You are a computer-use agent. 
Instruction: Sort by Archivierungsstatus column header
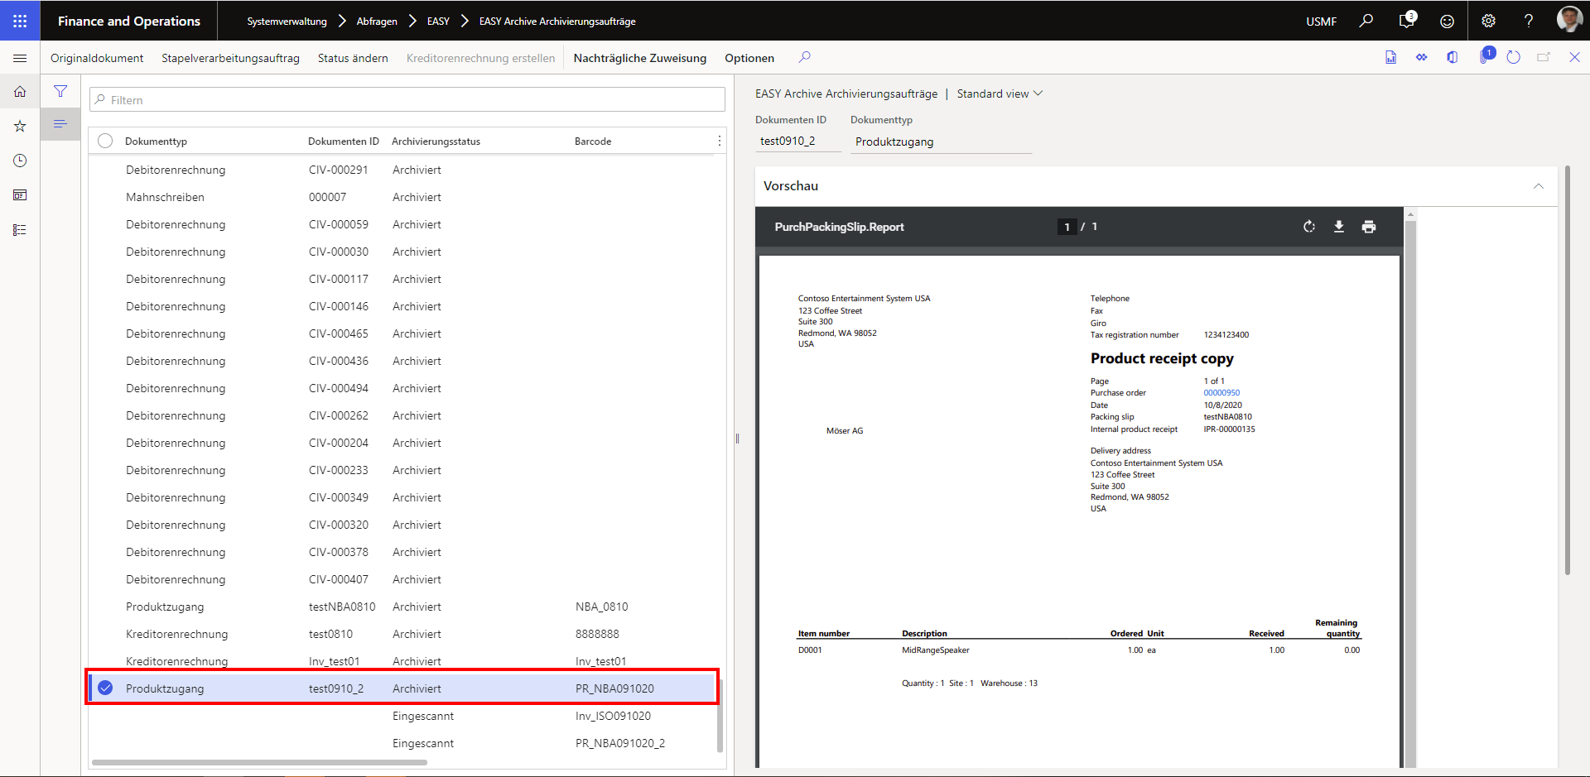(436, 141)
